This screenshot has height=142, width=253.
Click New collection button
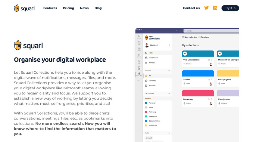[x=189, y=37]
